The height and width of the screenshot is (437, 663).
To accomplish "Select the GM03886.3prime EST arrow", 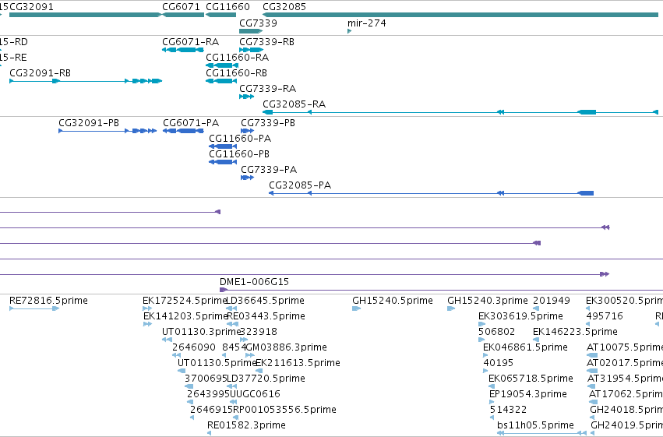I will tap(250, 355).
